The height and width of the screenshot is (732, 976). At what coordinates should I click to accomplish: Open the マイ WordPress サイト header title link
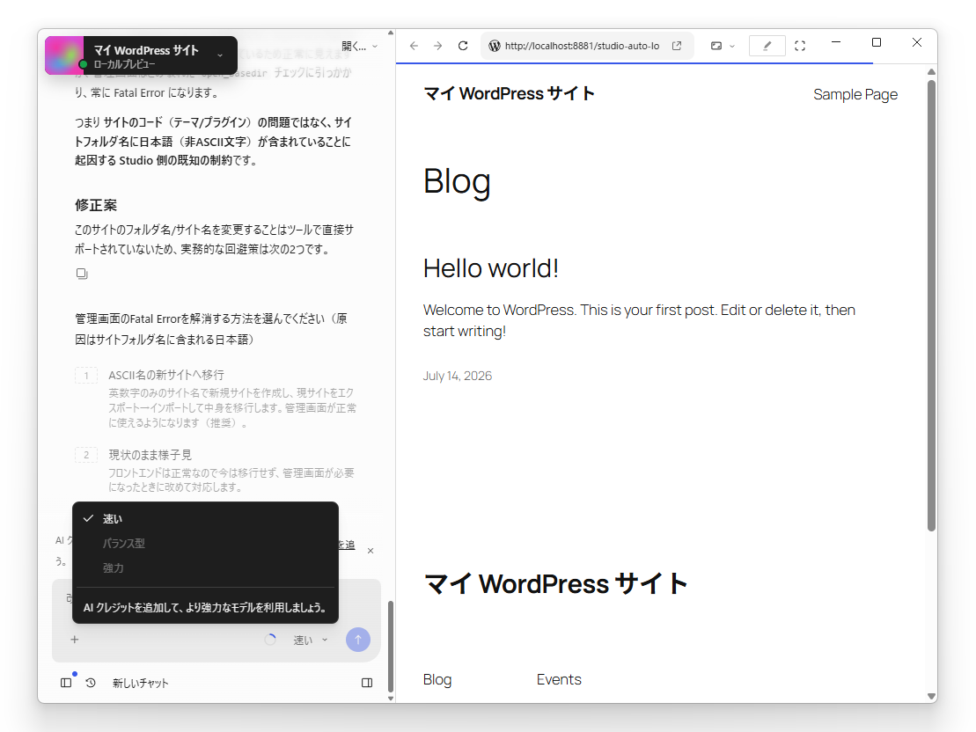tap(509, 94)
